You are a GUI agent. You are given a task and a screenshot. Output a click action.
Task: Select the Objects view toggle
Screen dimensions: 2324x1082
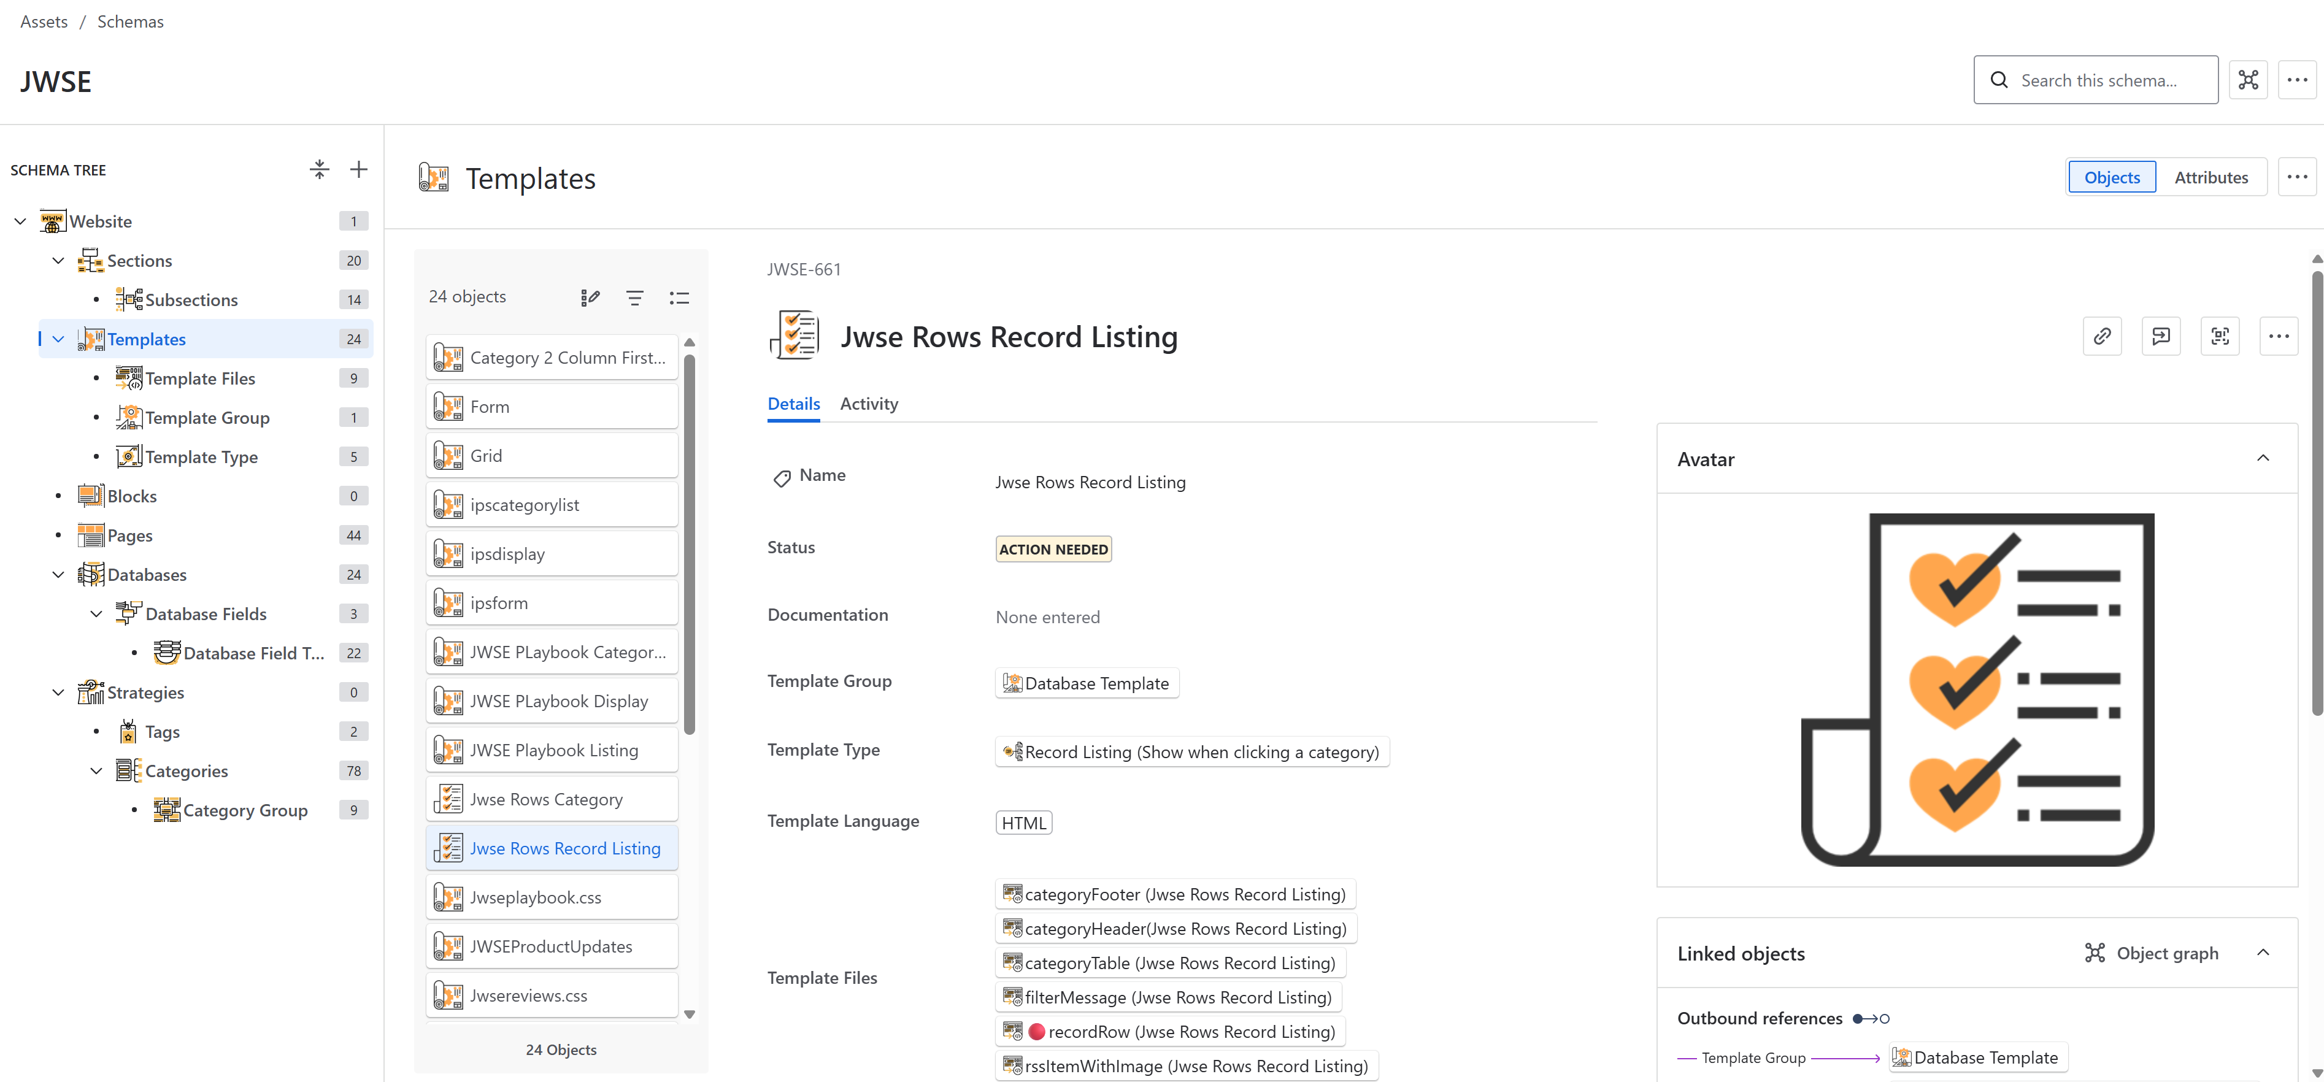(2111, 178)
